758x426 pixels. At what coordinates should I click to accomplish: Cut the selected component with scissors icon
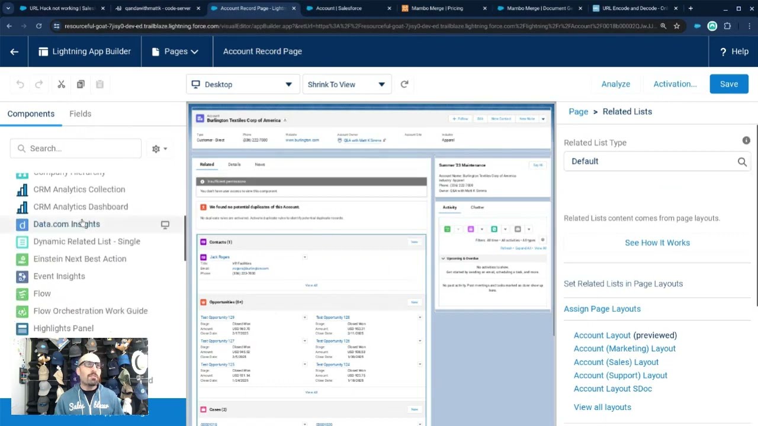[x=61, y=85]
